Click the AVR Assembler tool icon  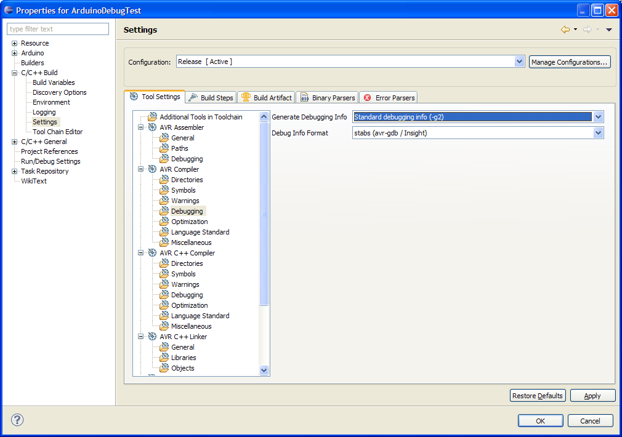pyautogui.click(x=152, y=127)
